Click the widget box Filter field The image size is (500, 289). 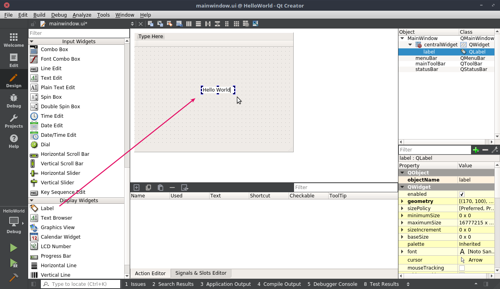click(x=79, y=33)
